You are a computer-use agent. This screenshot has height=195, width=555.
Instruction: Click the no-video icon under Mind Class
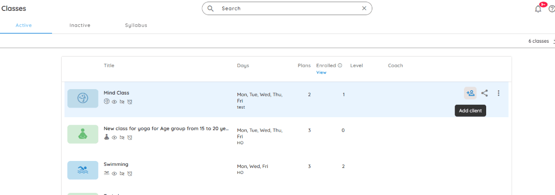[x=122, y=102]
